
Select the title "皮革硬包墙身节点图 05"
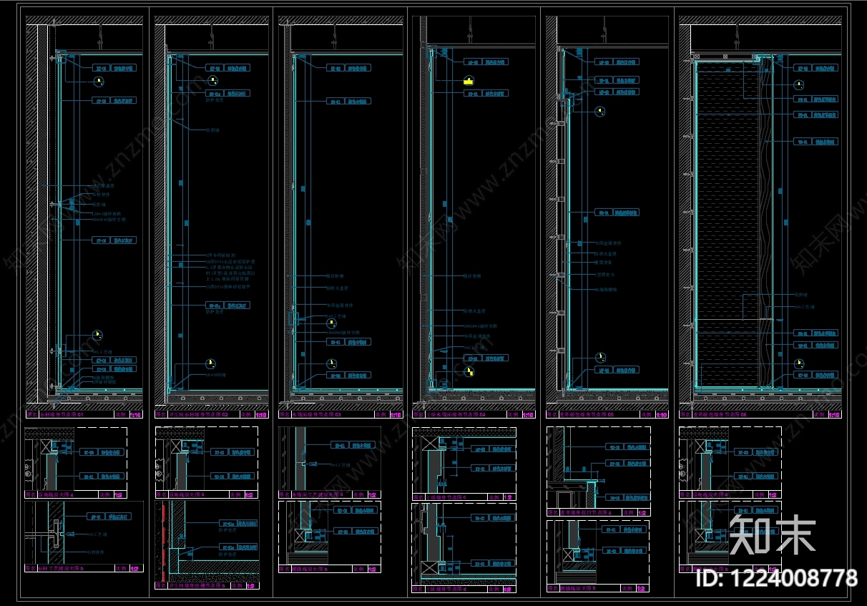coord(588,414)
